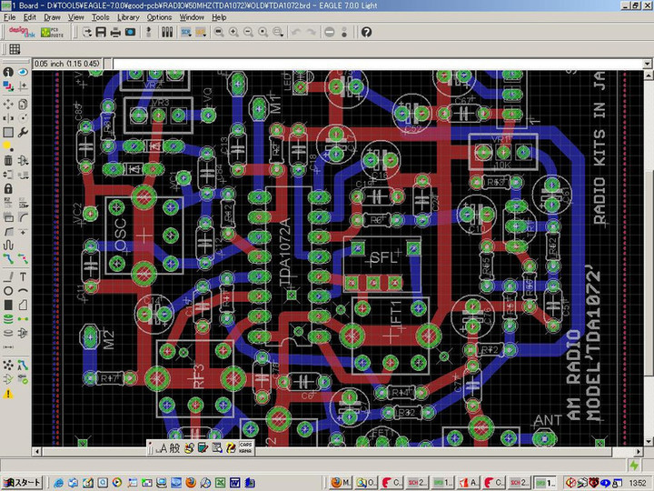
Task: Expand the Options menu
Action: click(159, 17)
